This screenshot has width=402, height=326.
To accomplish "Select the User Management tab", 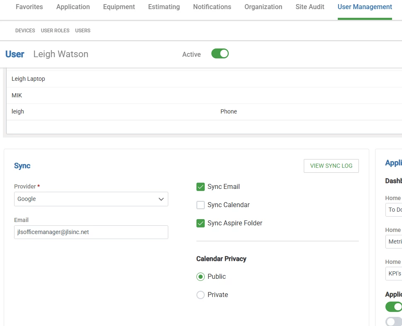I will click(365, 7).
